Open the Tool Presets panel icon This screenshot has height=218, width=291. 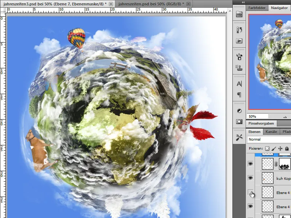(239, 137)
